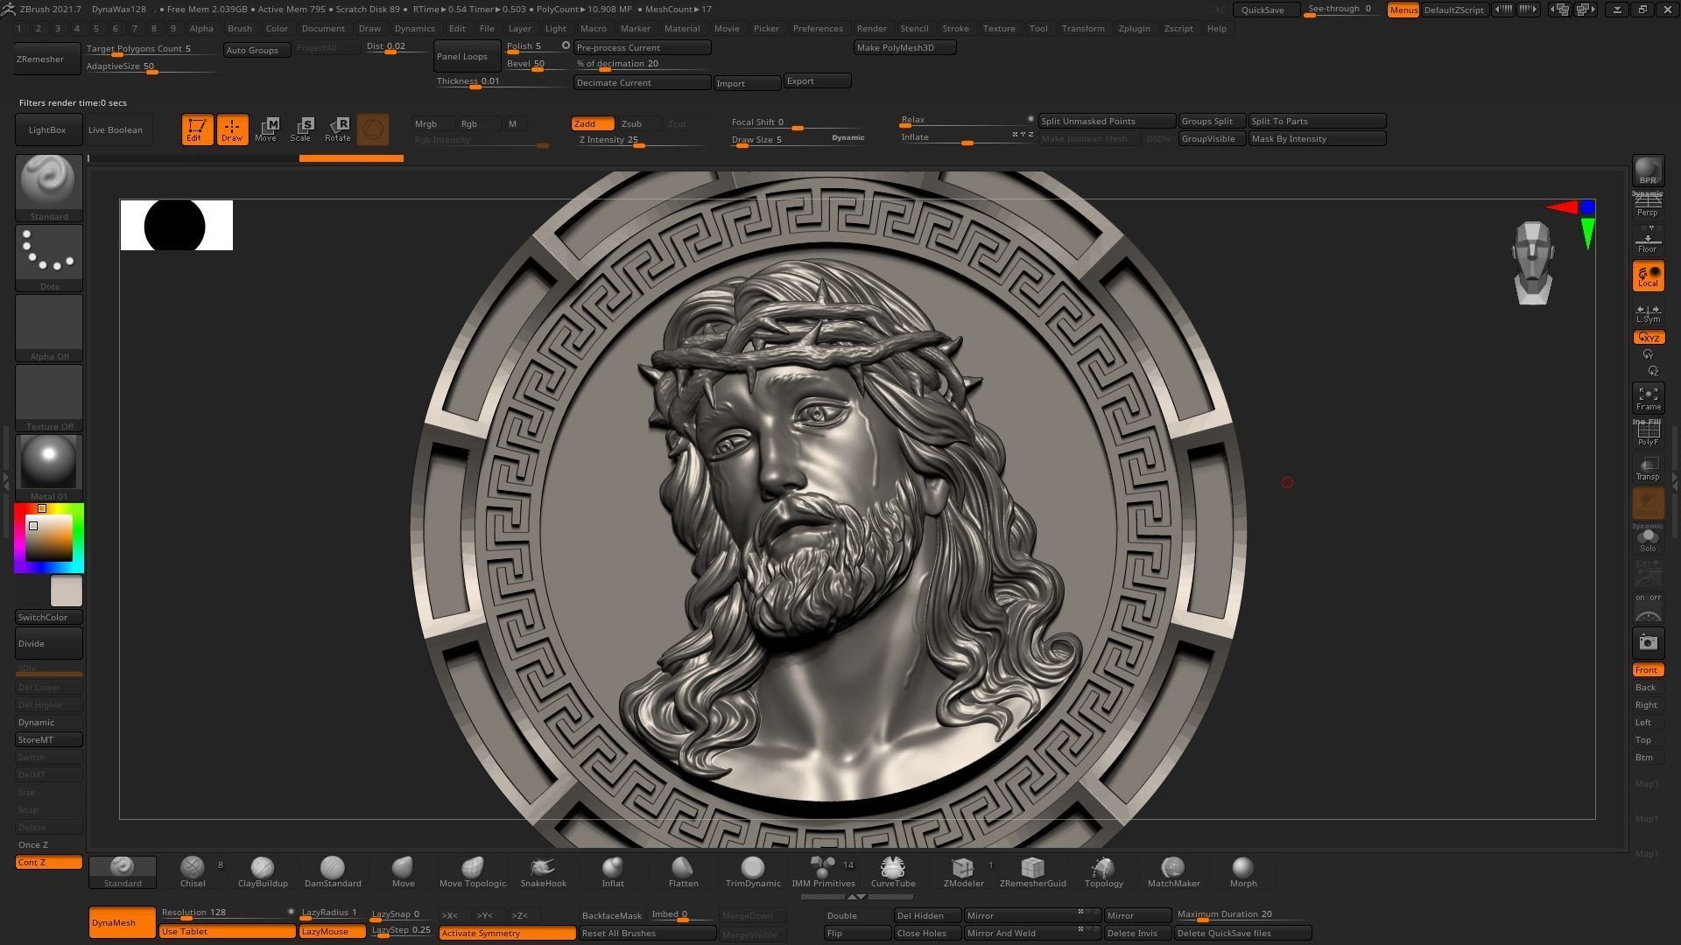Select the Inflat brush
1681x945 pixels.
click(x=613, y=871)
